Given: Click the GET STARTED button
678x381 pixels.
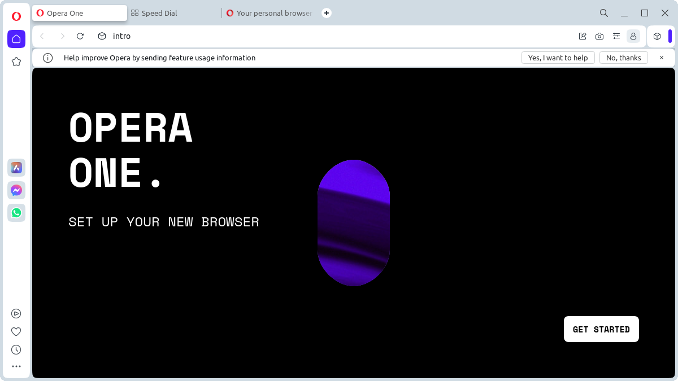Looking at the screenshot, I should point(601,329).
